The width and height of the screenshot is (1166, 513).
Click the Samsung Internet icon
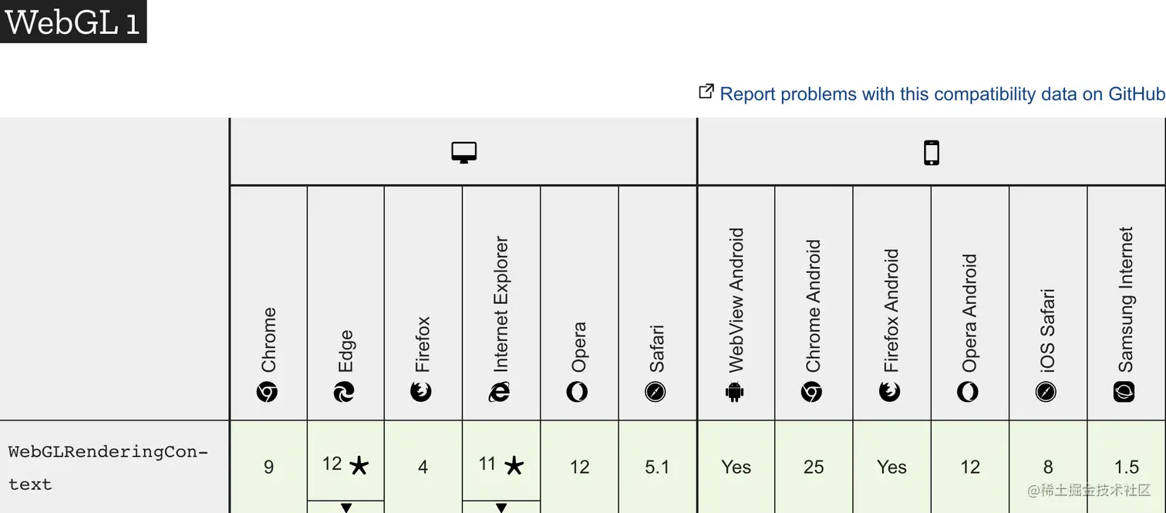tap(1124, 392)
